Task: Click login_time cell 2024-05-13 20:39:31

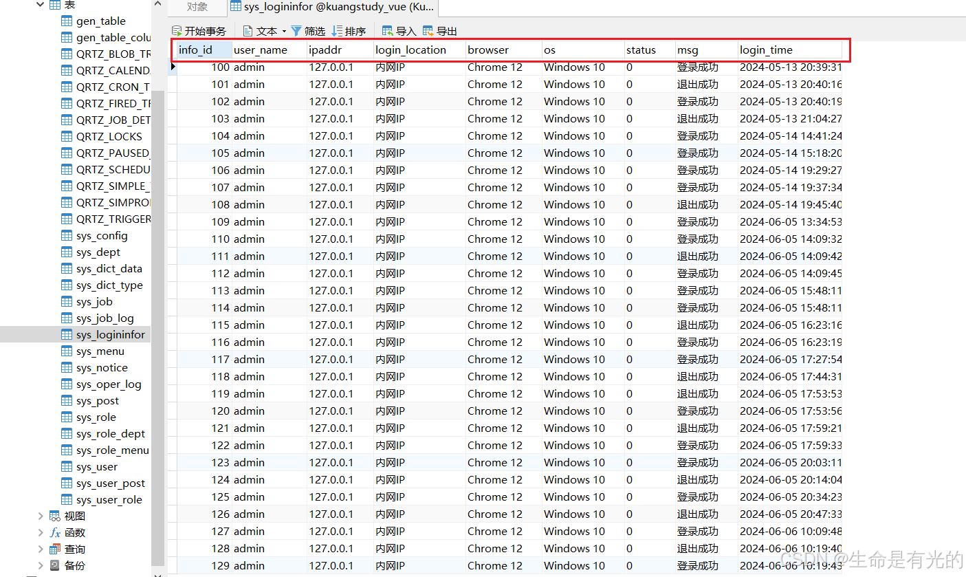Action: coord(790,67)
